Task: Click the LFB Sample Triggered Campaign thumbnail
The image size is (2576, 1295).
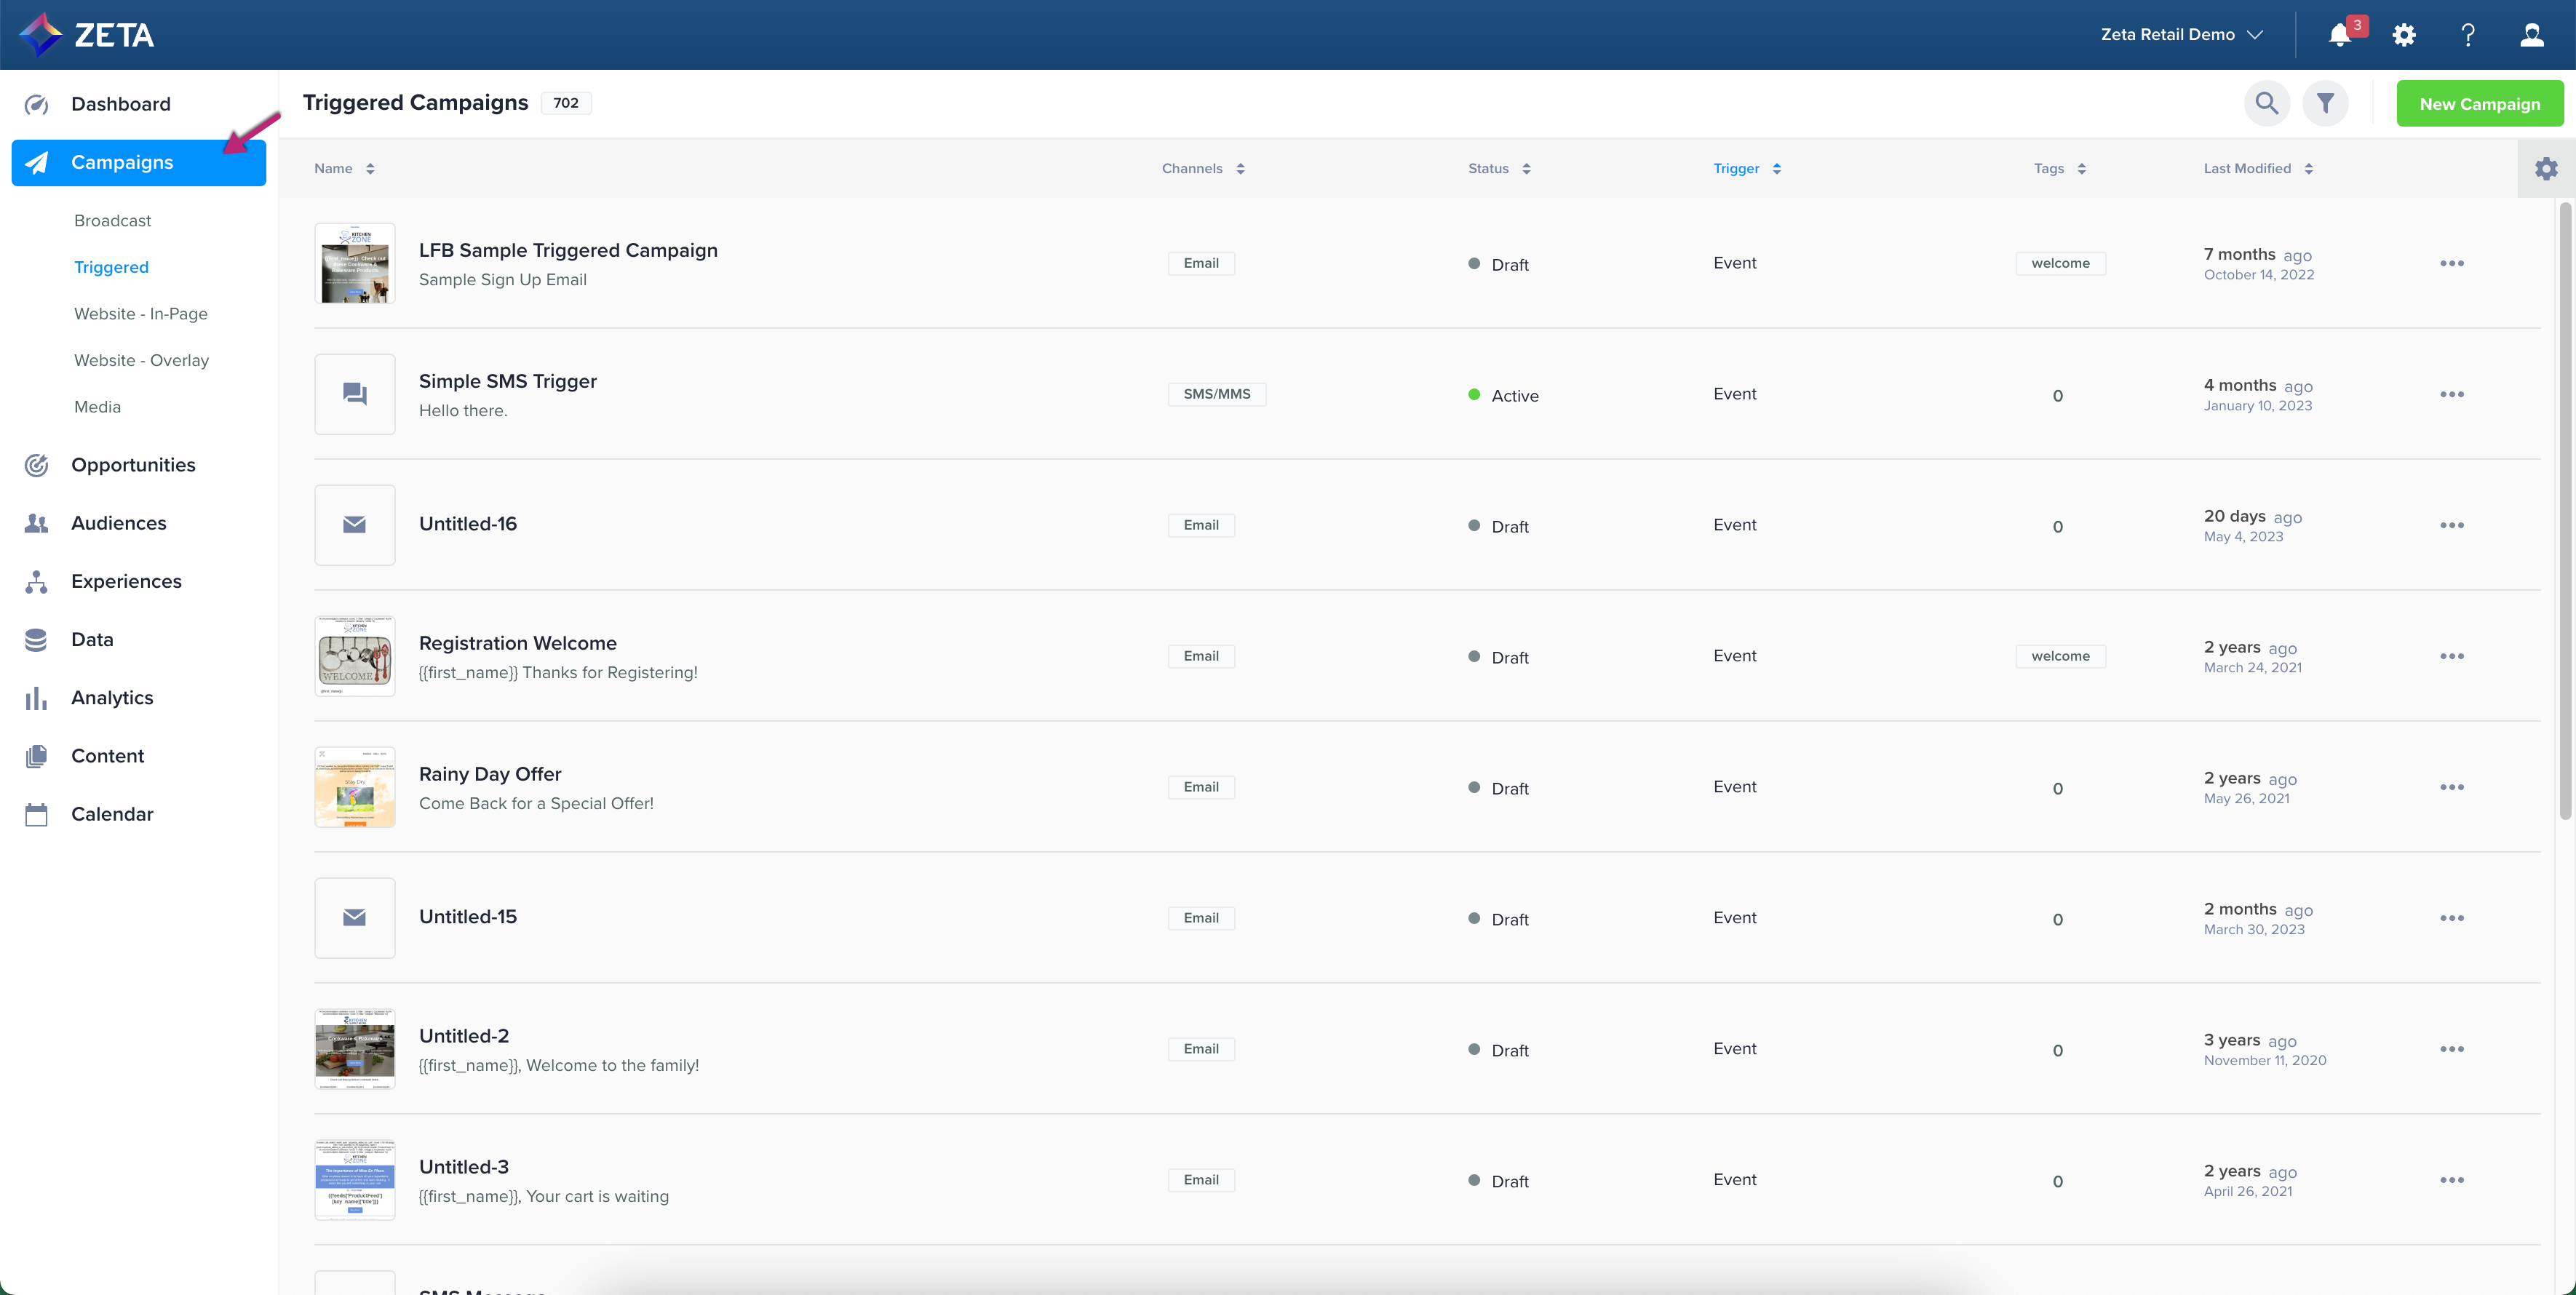Action: coord(354,263)
